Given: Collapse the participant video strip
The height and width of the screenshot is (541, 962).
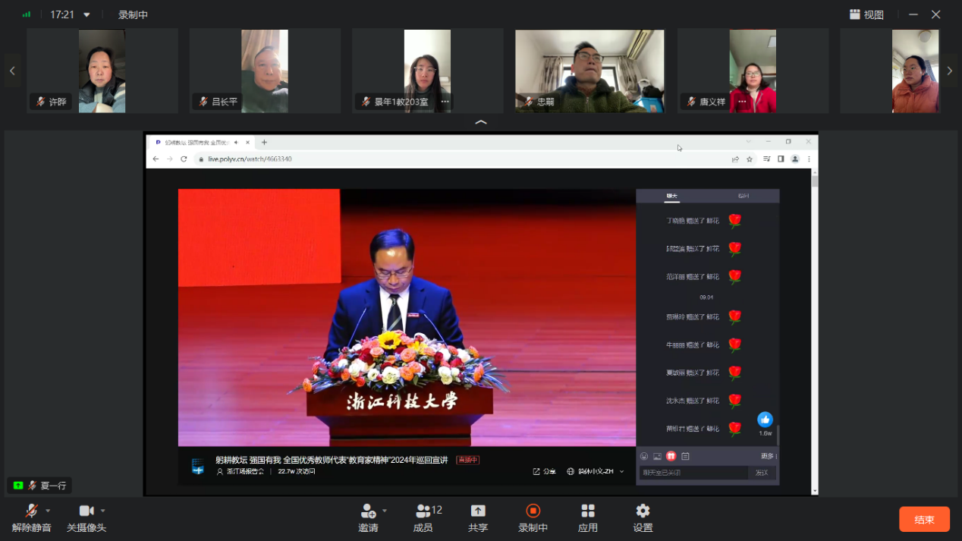Looking at the screenshot, I should point(481,121).
